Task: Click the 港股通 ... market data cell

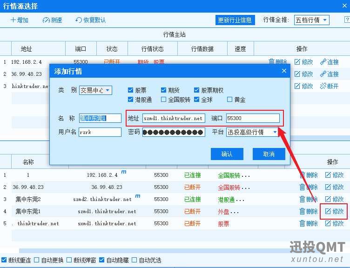Action: point(231,200)
